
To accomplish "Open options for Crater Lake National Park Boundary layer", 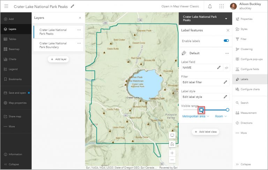I will (79, 43).
